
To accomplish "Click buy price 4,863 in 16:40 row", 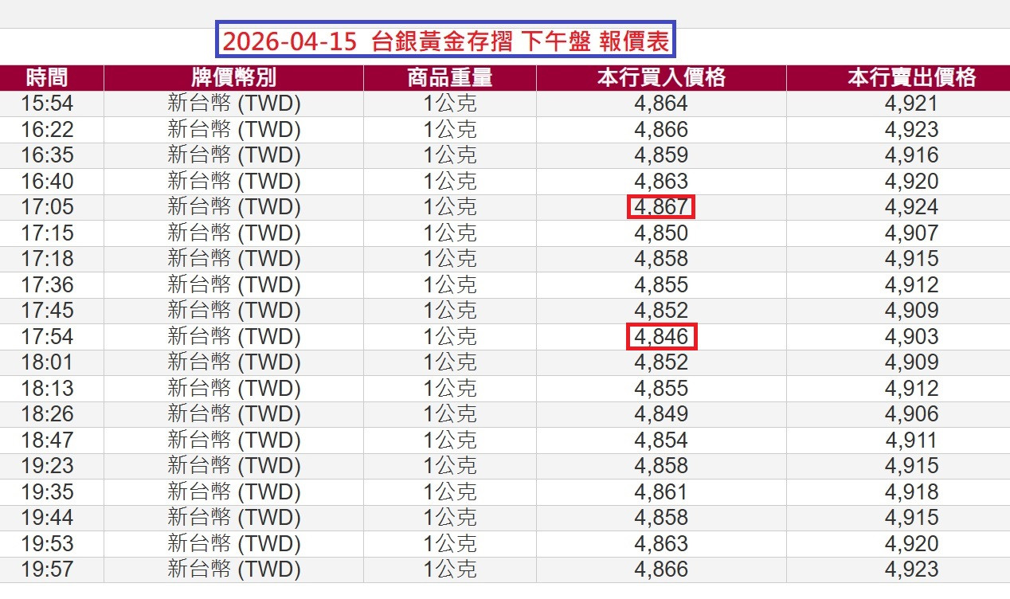I will [x=661, y=182].
